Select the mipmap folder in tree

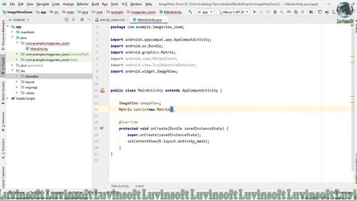31,87
